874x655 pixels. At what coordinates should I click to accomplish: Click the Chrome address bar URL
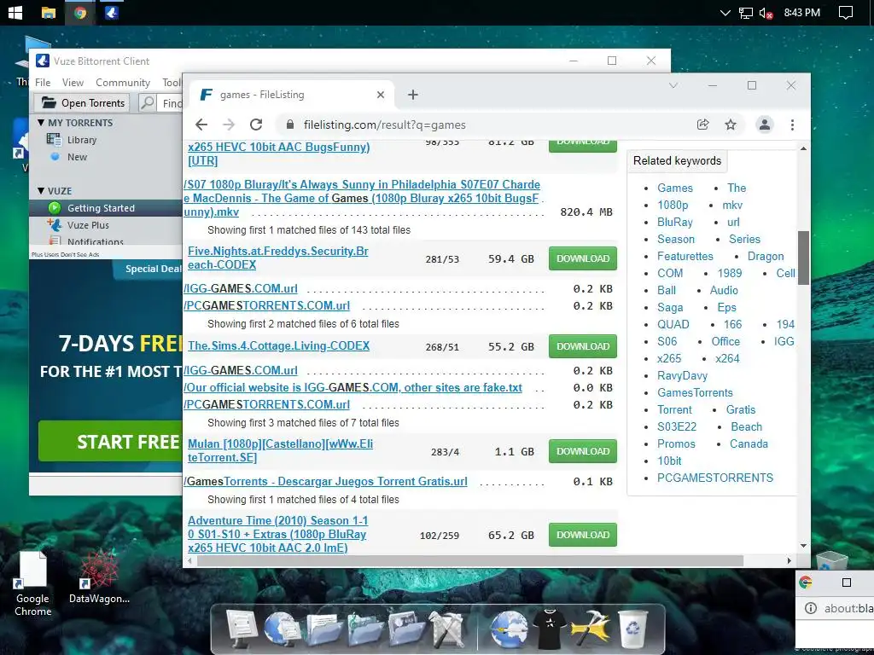385,125
